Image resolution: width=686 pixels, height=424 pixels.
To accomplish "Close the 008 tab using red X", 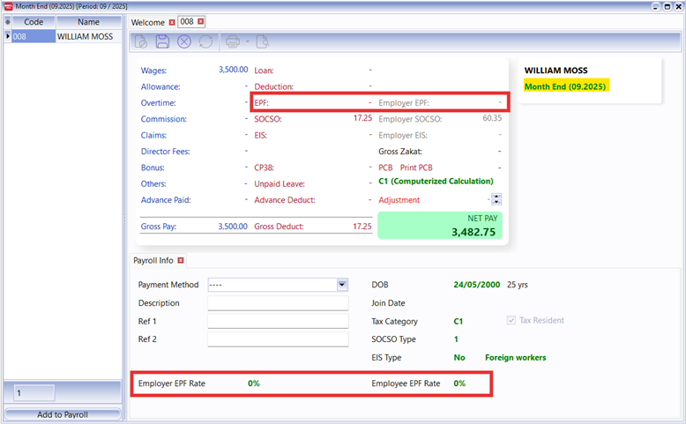I will point(200,21).
